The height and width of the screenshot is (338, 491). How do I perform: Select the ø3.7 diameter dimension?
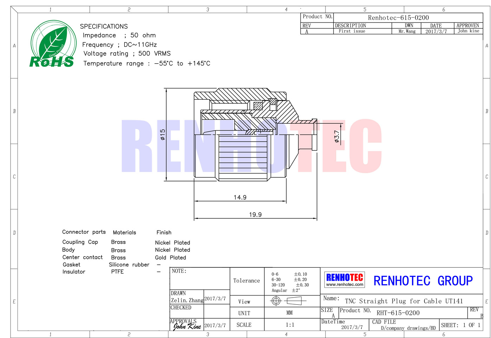[x=337, y=137]
